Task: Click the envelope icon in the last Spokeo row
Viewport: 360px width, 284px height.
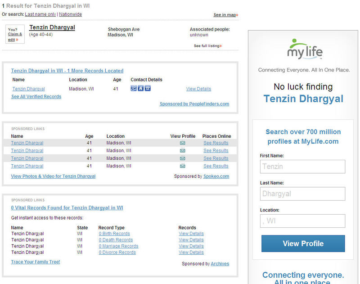Action: [x=183, y=166]
